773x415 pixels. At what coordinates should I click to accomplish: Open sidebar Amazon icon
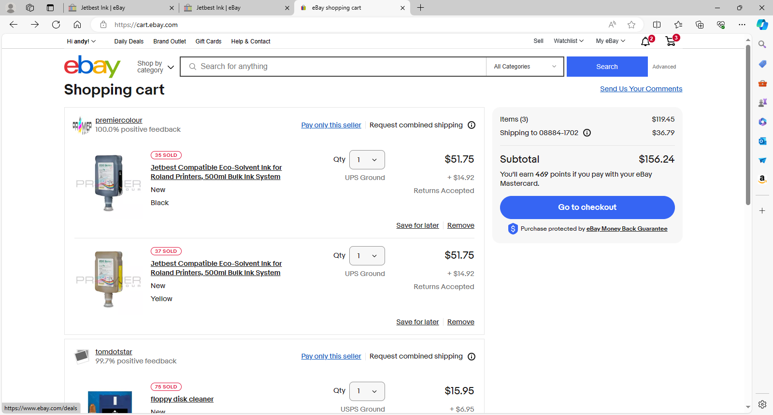coord(762,180)
